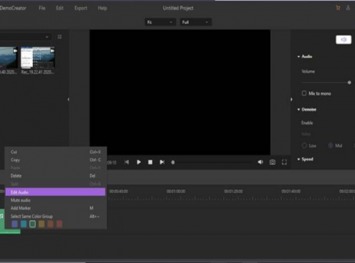Viewport: 355px width, 263px height.
Task: Enter fullscreen preview mode
Action: (284, 162)
